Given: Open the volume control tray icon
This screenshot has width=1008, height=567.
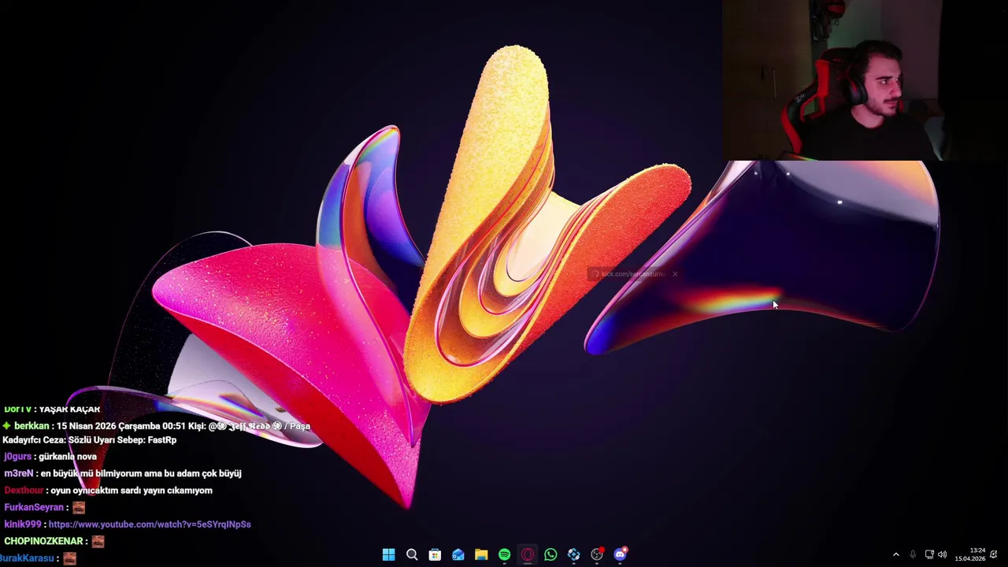Looking at the screenshot, I should coord(943,554).
